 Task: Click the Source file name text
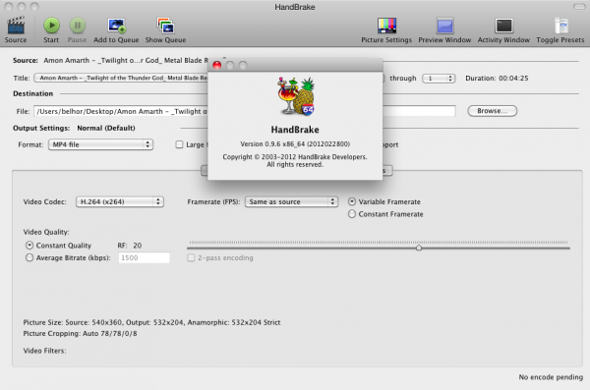tap(126, 60)
